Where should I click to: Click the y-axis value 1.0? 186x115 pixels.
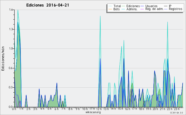click(x=11, y=48)
